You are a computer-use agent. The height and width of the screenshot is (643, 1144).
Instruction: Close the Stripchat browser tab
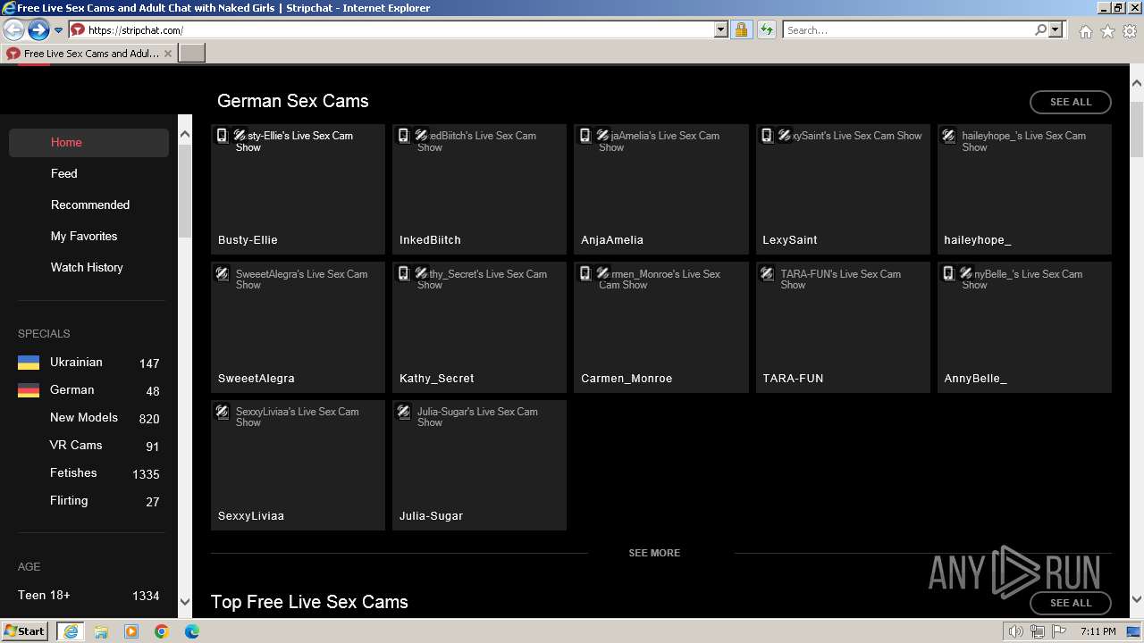point(168,54)
